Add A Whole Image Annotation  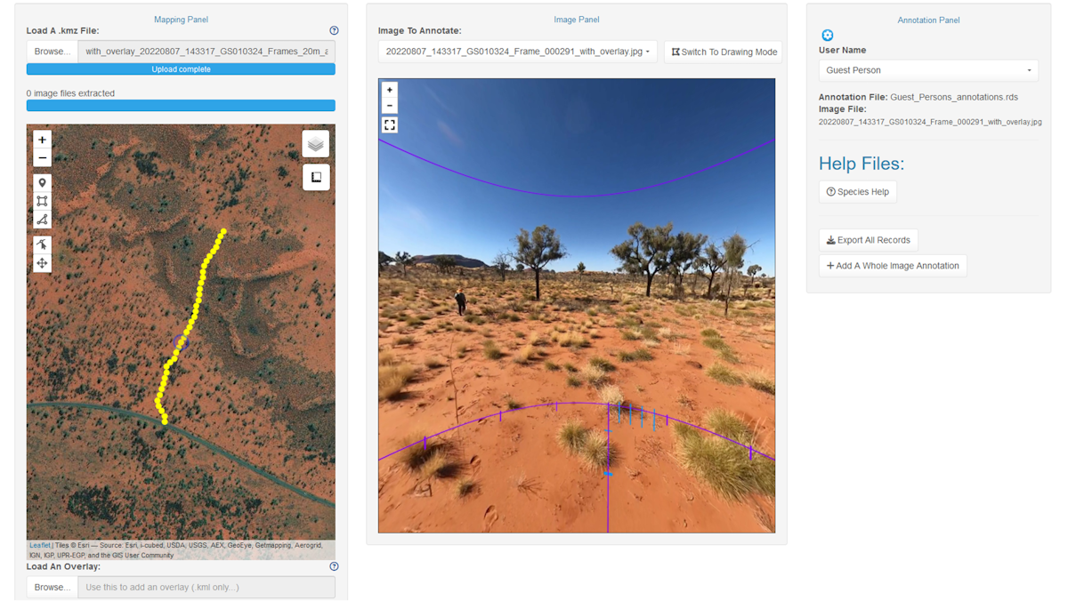[893, 266]
